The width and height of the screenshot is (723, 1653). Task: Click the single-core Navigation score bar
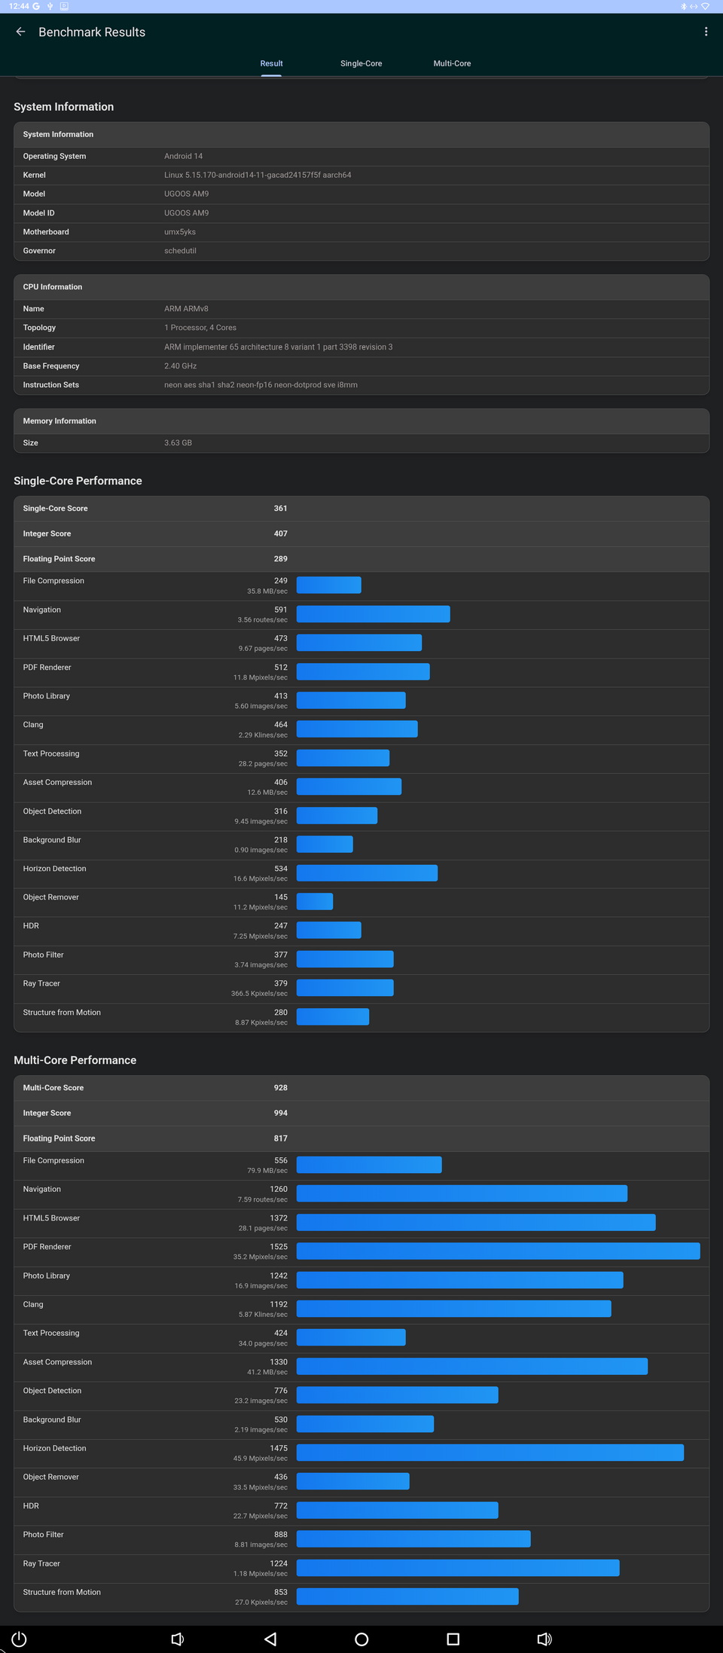click(373, 614)
